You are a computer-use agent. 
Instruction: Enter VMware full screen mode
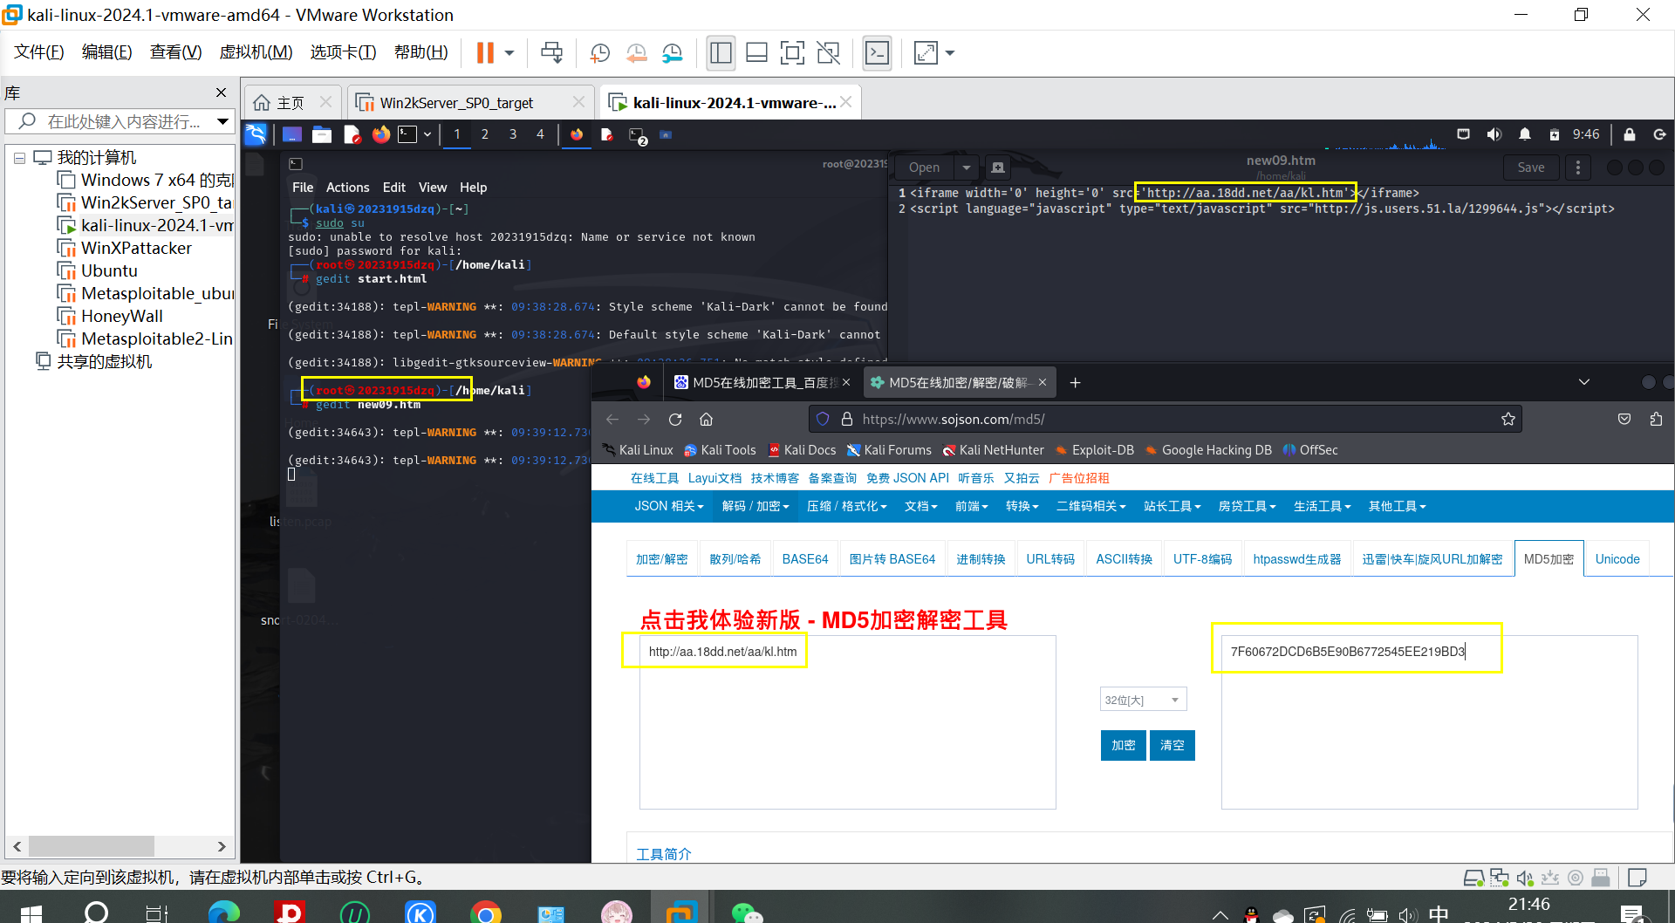[x=792, y=53]
